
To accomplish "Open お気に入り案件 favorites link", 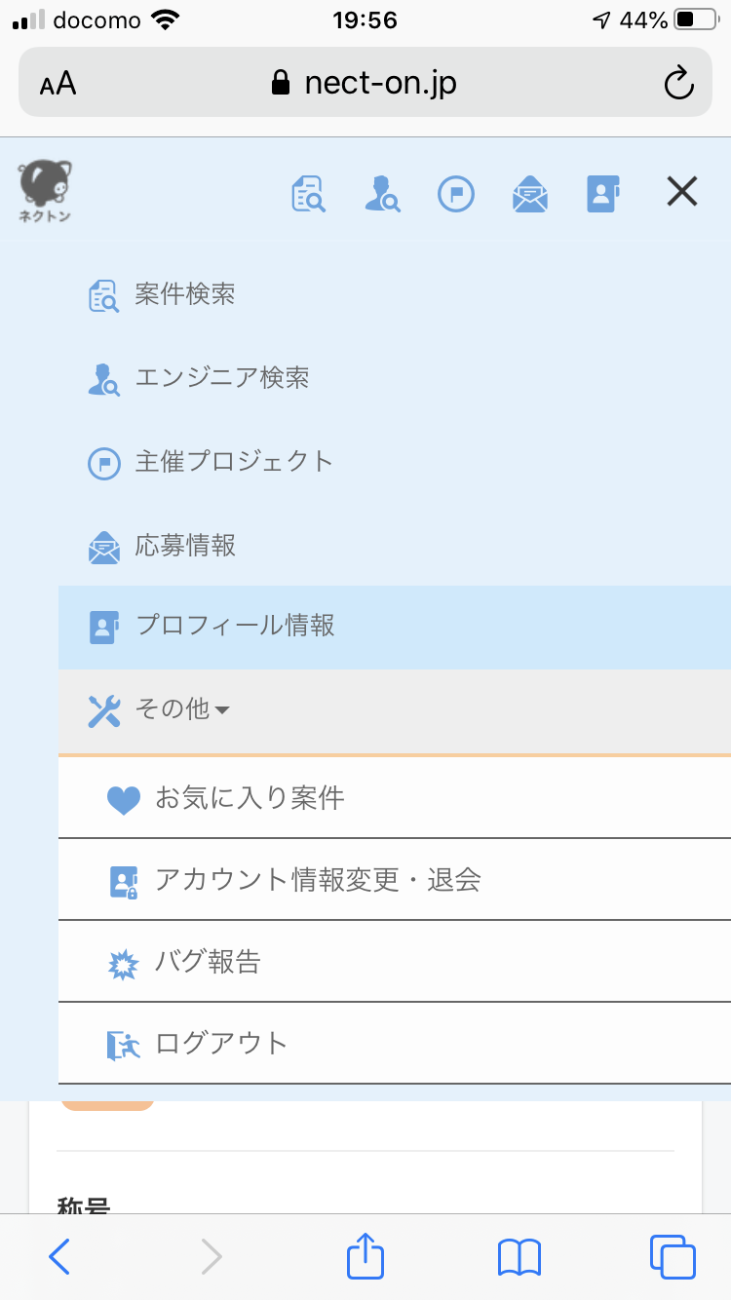I will 395,798.
